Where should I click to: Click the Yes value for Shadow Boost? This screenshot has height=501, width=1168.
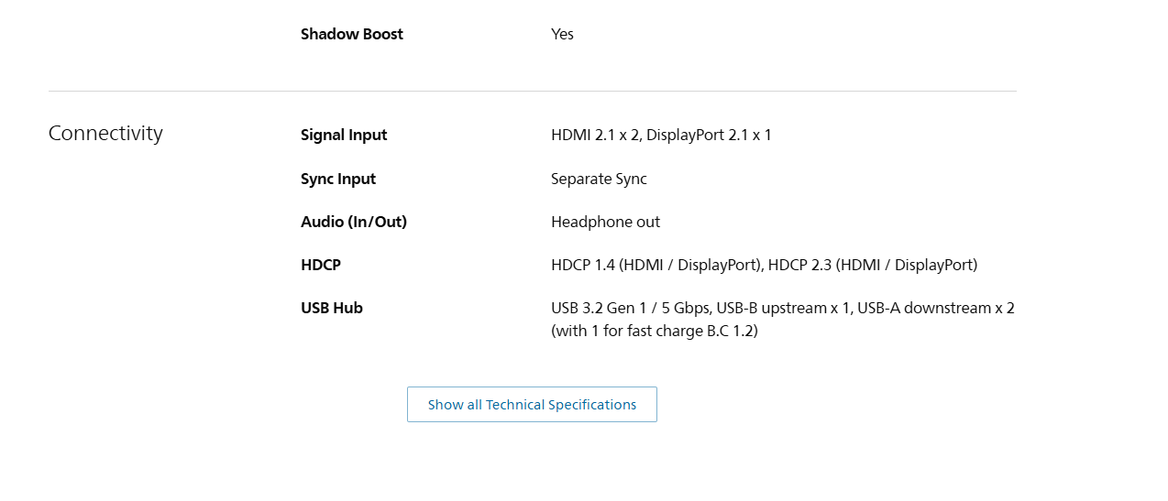point(562,34)
